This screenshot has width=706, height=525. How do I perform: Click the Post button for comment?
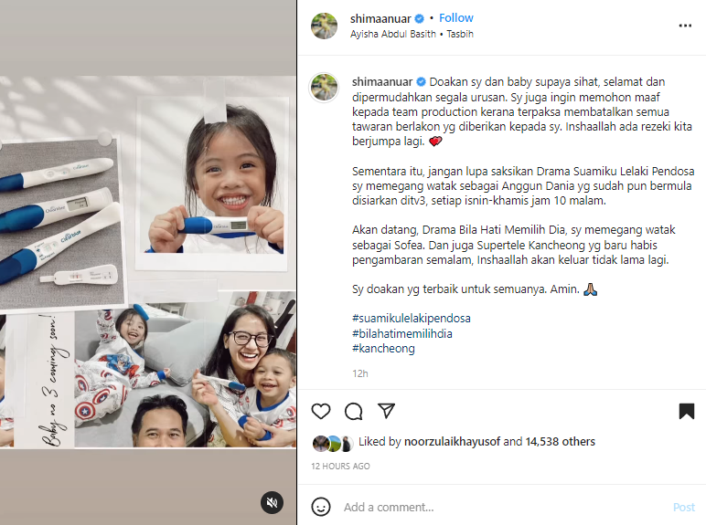pyautogui.click(x=684, y=507)
